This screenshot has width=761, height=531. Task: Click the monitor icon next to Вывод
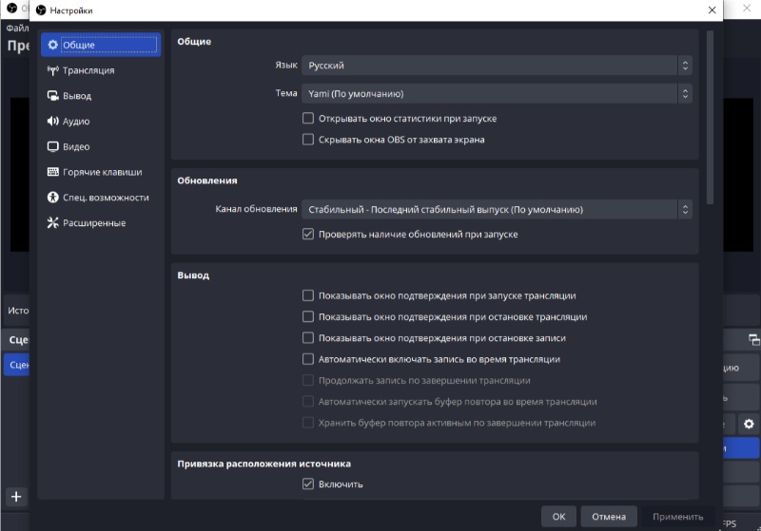pos(53,95)
